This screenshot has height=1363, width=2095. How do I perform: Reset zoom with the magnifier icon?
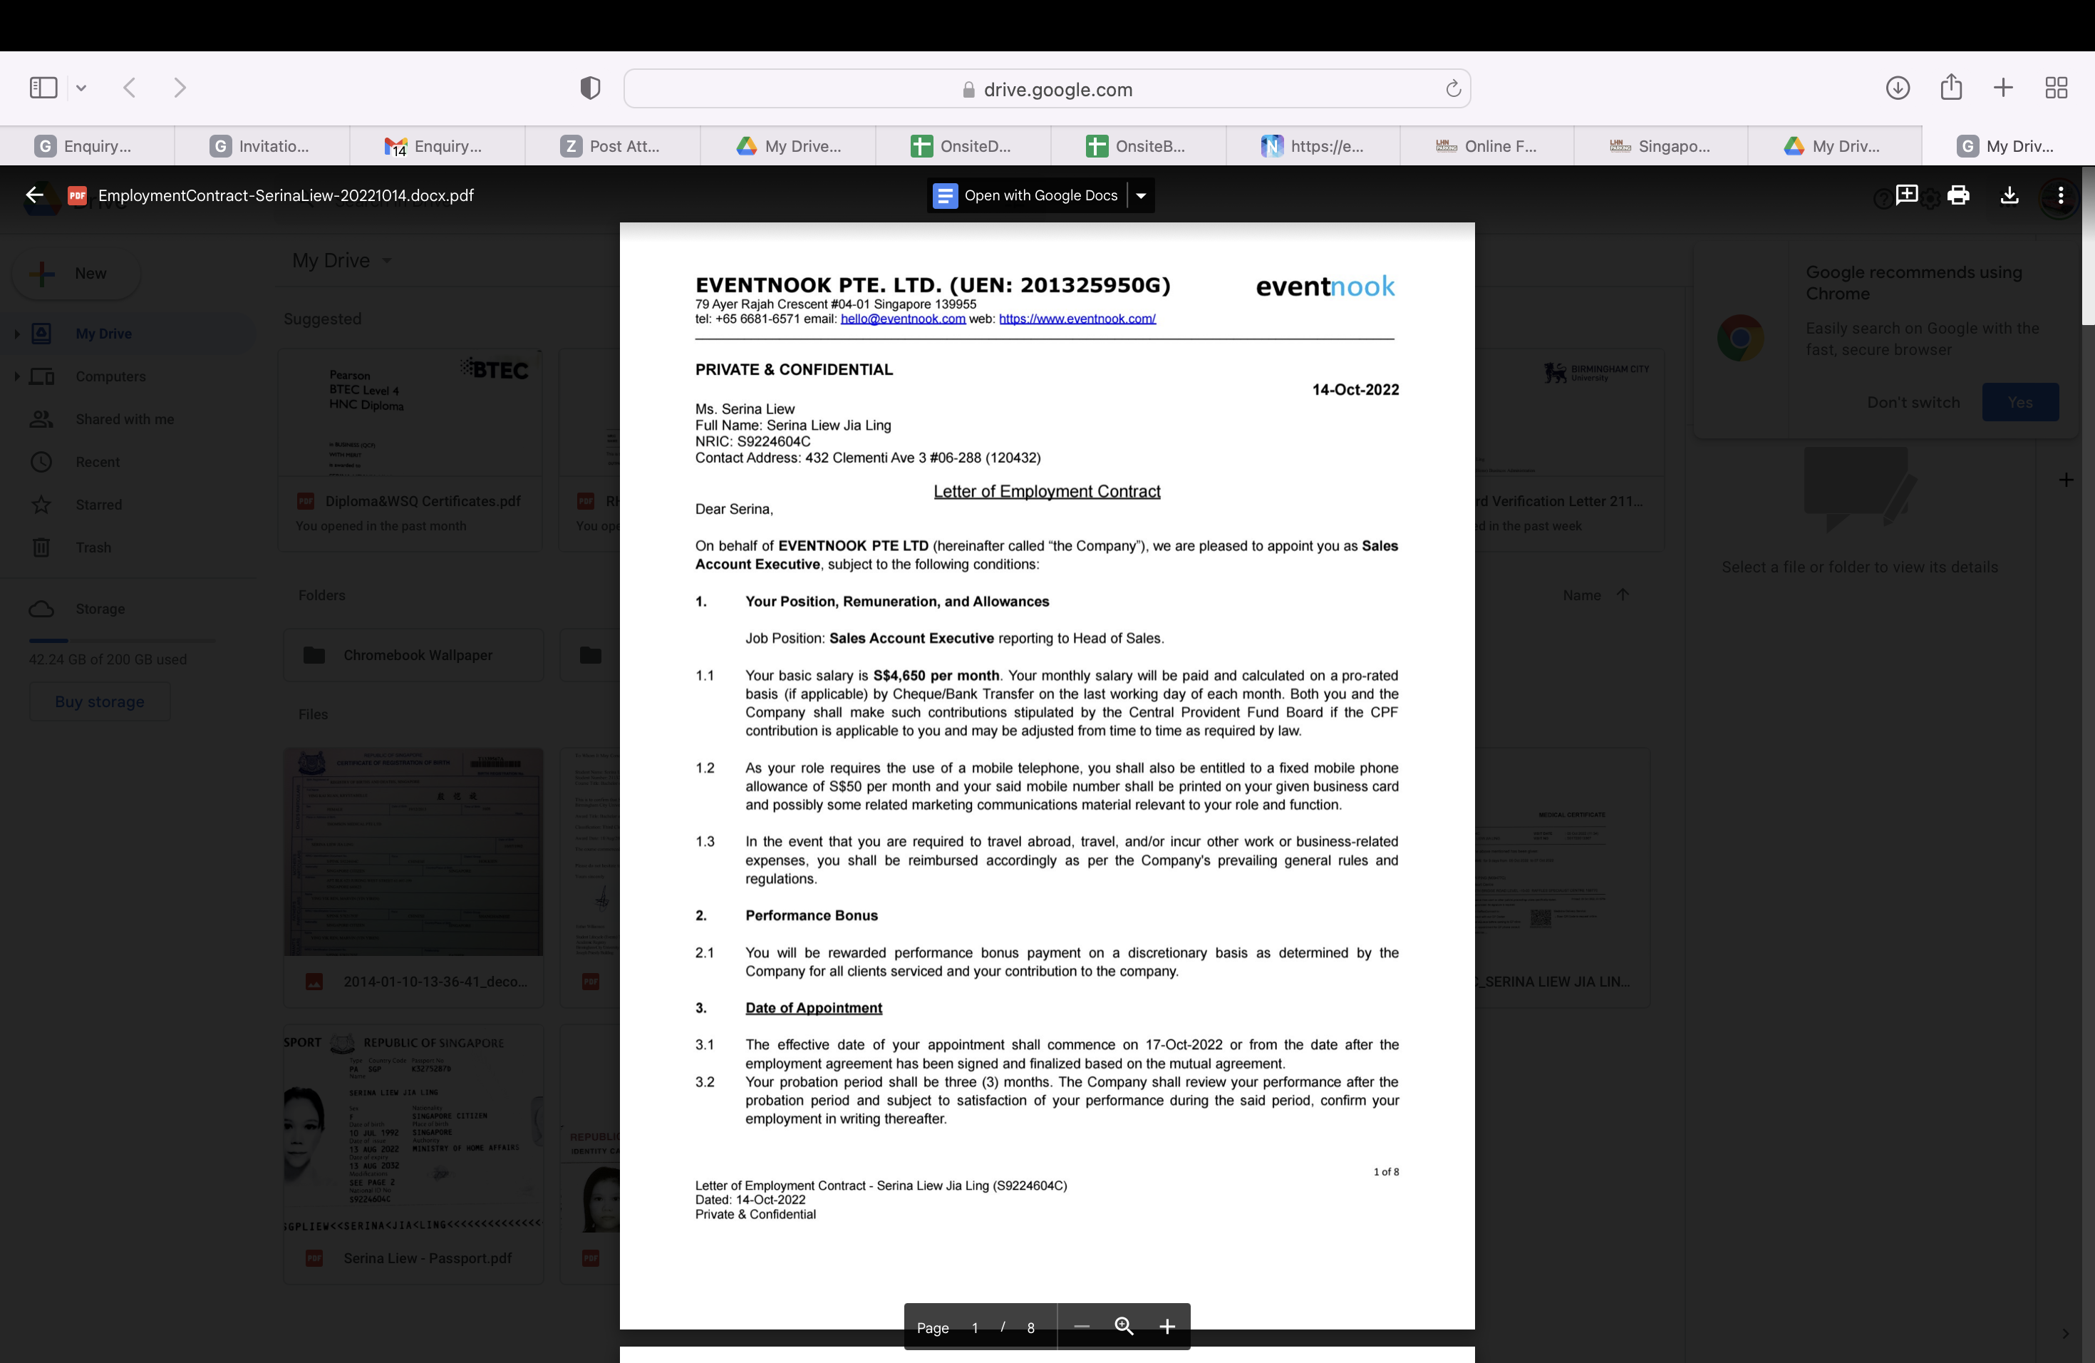[x=1124, y=1326]
